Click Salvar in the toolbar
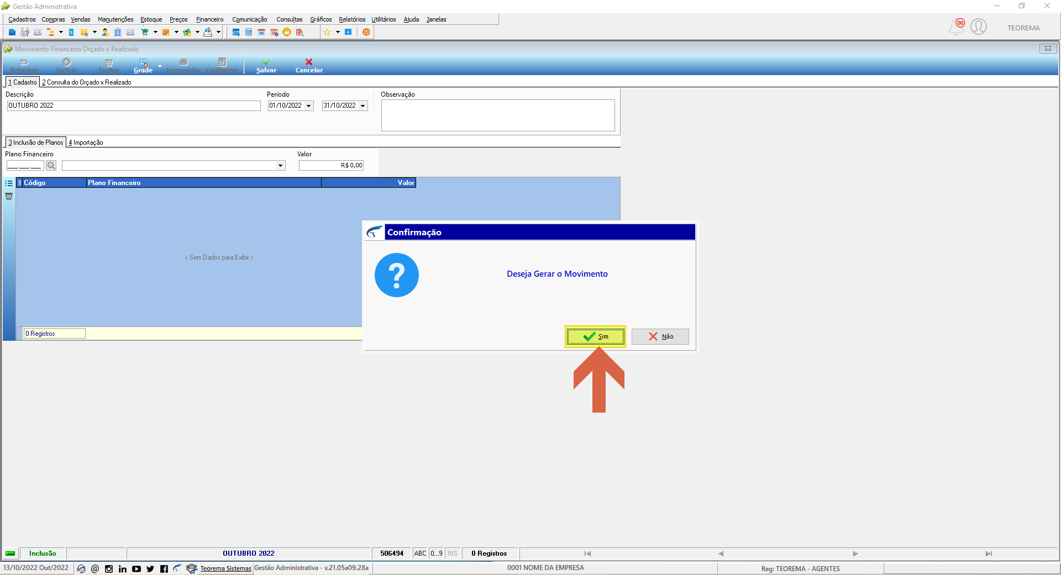 [266, 66]
